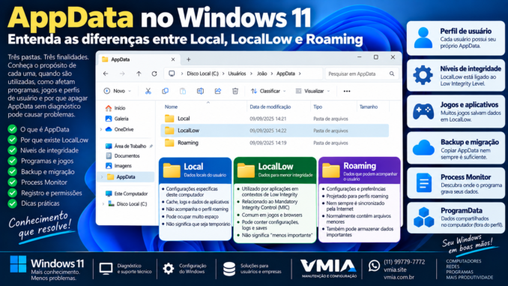Select Disco Local (C:) in sidebar

(127, 204)
